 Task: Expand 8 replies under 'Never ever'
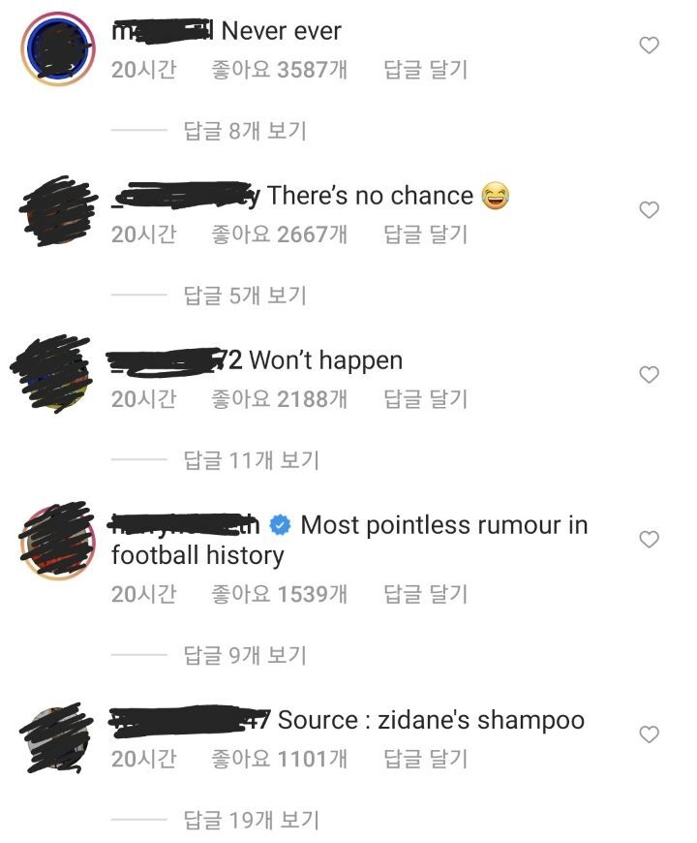pyautogui.click(x=245, y=131)
